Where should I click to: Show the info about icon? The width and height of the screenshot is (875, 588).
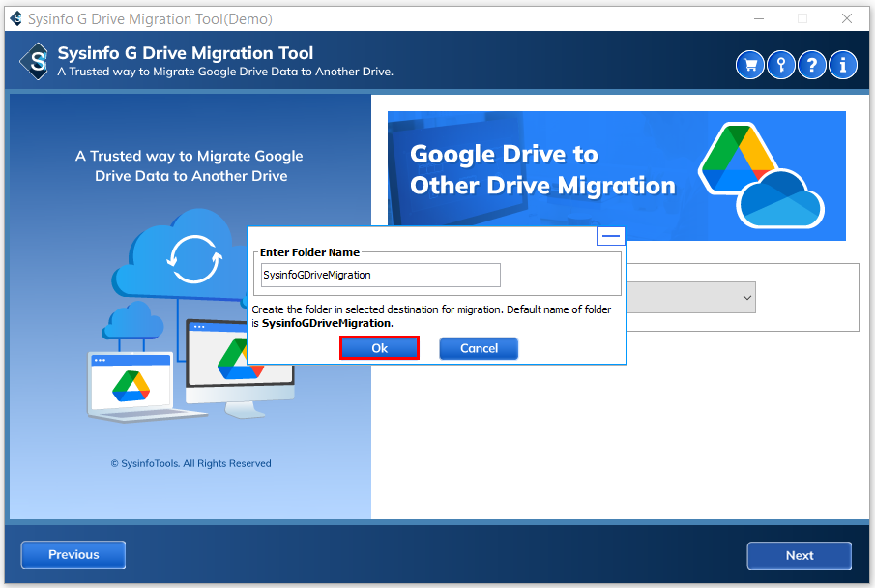[x=843, y=66]
